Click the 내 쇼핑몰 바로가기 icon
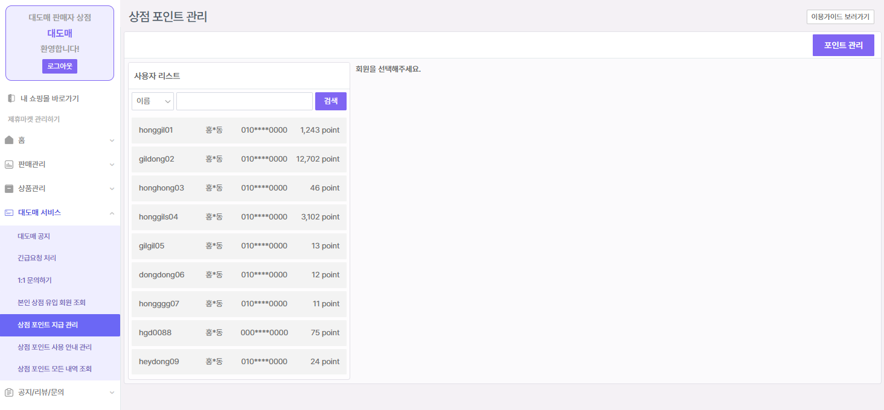Image resolution: width=884 pixels, height=410 pixels. coord(11,98)
